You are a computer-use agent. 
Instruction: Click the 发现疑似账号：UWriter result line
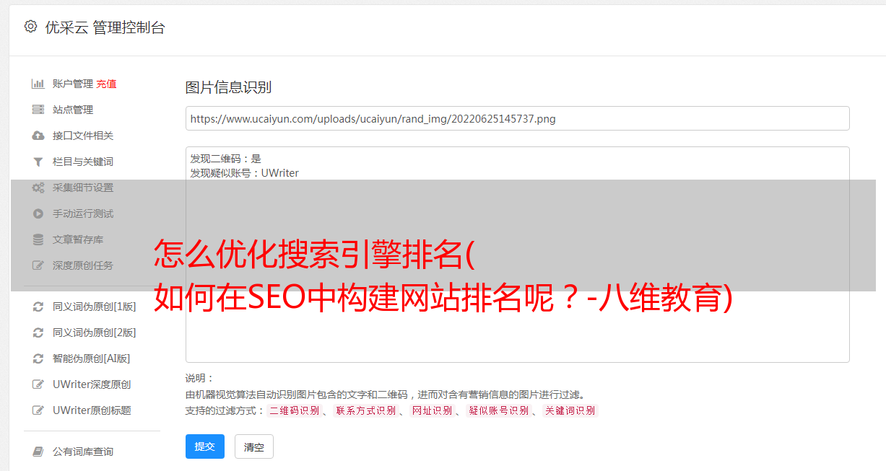(x=245, y=173)
